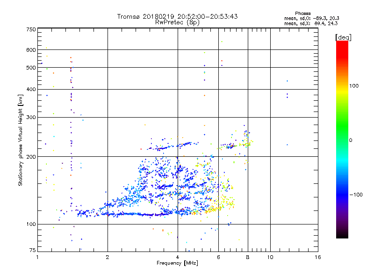The height and width of the screenshot is (280, 374).
Task: Click the colorbar tick label '0'
Action: [350, 140]
